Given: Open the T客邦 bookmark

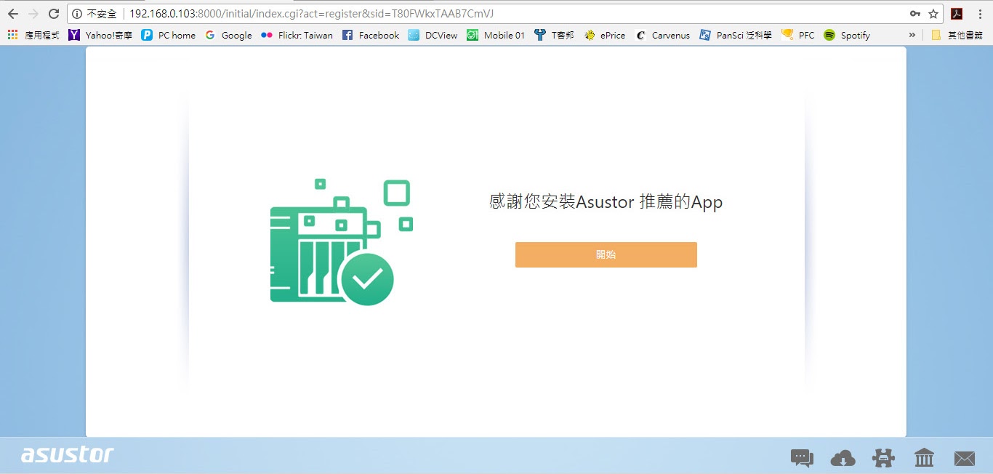Looking at the screenshot, I should [x=553, y=35].
